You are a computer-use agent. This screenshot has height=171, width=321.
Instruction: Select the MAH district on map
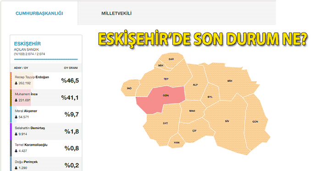(x=192, y=111)
